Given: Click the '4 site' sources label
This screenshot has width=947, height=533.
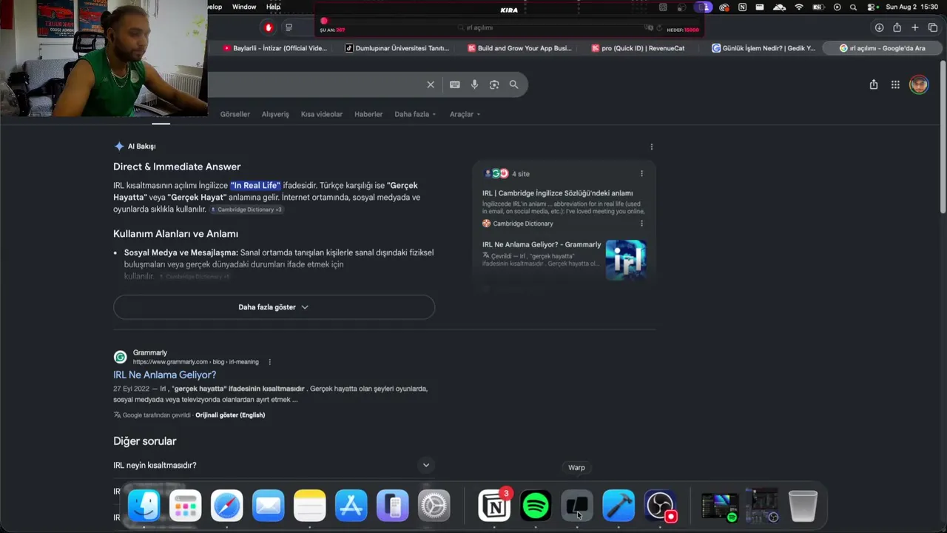Looking at the screenshot, I should tap(521, 174).
